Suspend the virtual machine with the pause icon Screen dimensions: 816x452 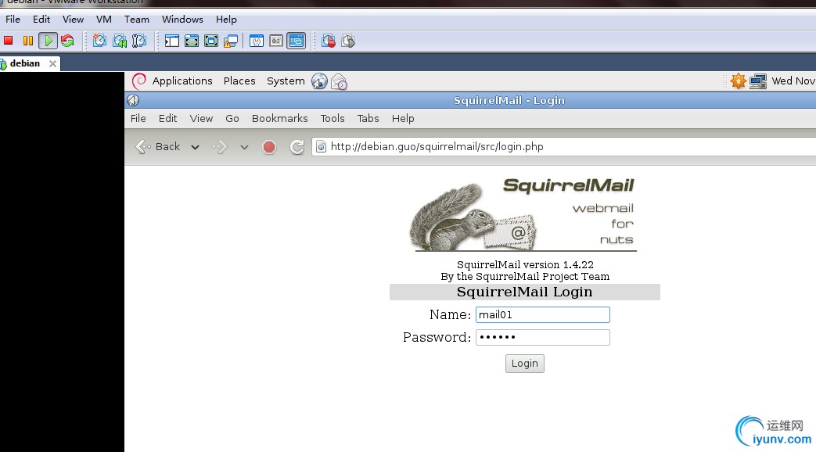tap(28, 41)
